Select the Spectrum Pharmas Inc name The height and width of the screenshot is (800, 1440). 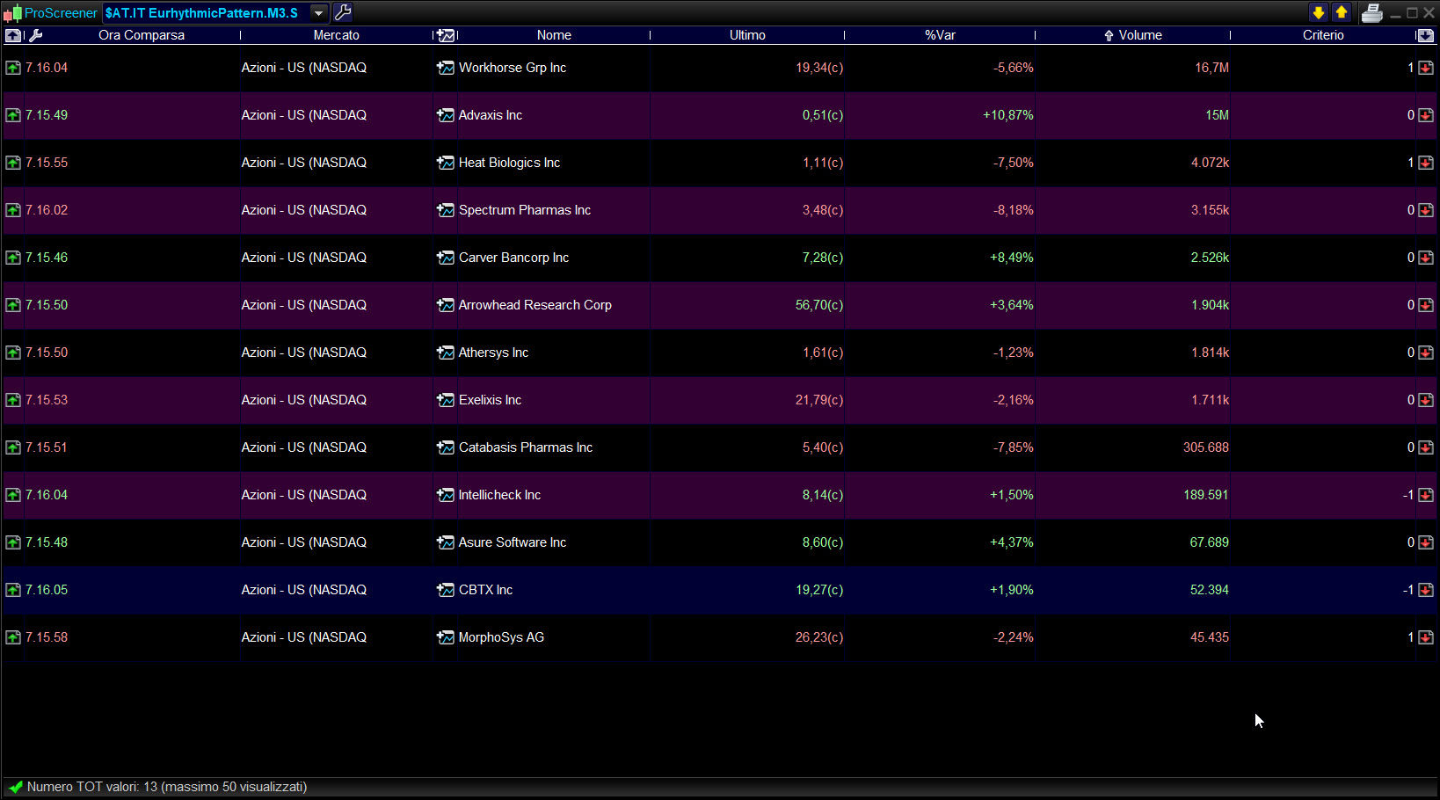tap(525, 210)
